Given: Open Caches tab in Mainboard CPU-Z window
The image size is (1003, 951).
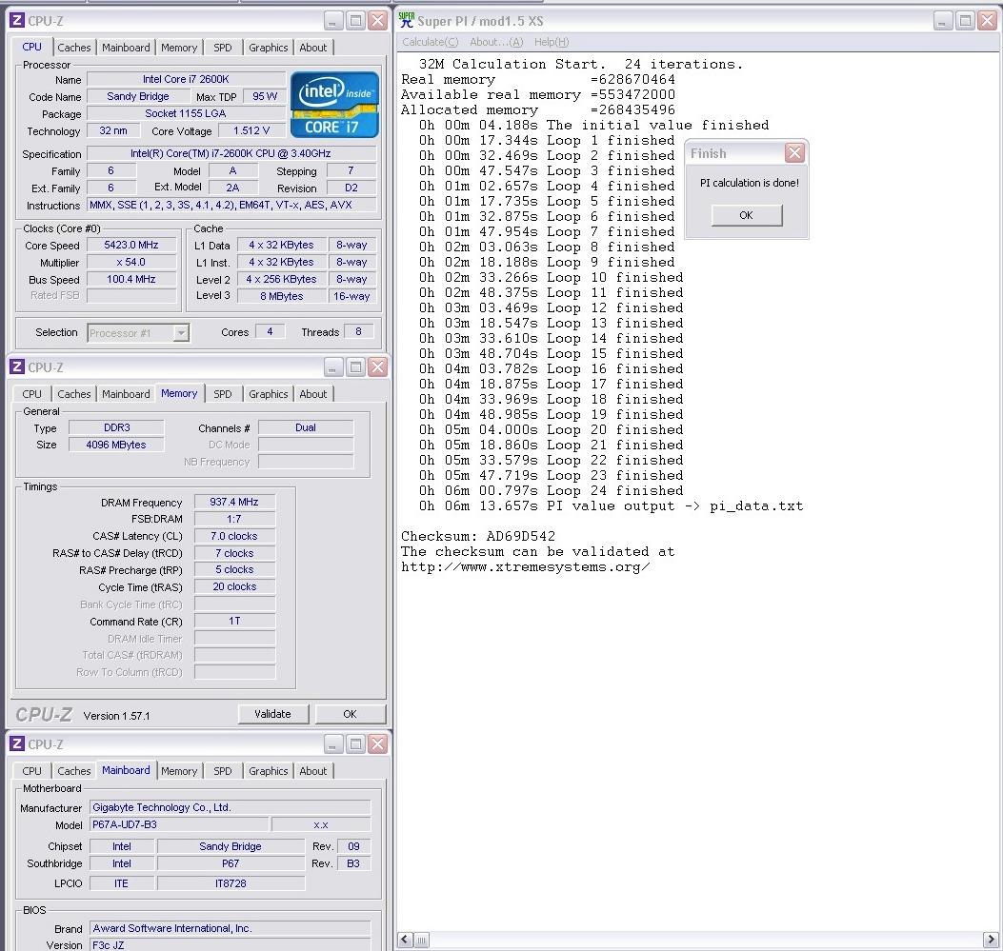Looking at the screenshot, I should (x=74, y=771).
